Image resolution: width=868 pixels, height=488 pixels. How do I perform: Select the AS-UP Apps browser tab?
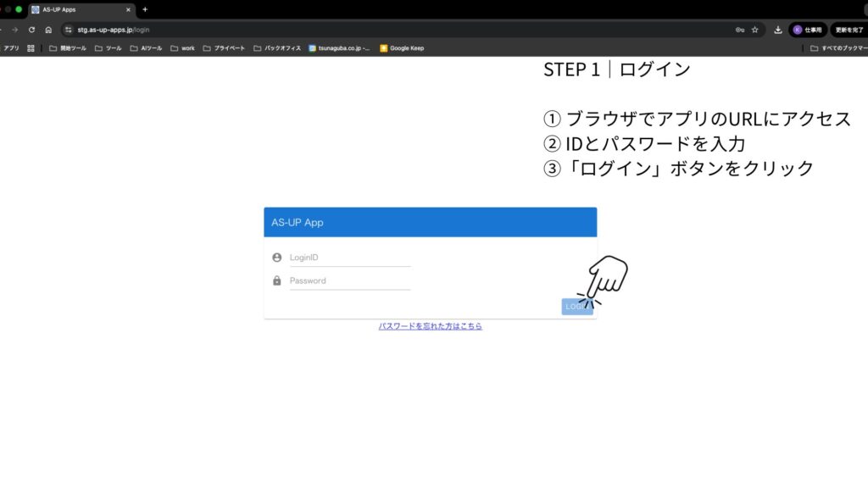76,9
